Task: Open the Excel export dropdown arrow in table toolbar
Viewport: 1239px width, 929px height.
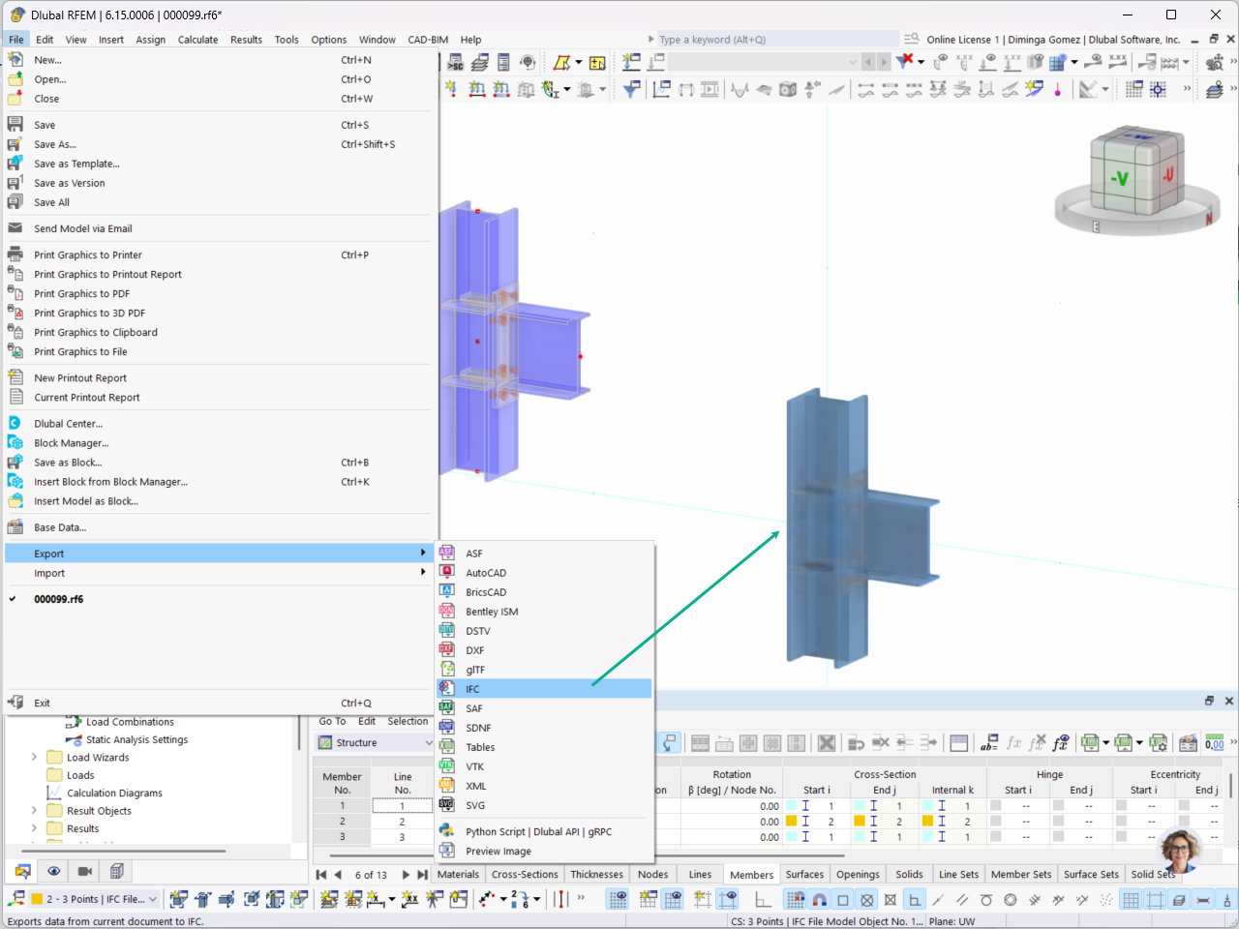Action: click(x=1105, y=743)
